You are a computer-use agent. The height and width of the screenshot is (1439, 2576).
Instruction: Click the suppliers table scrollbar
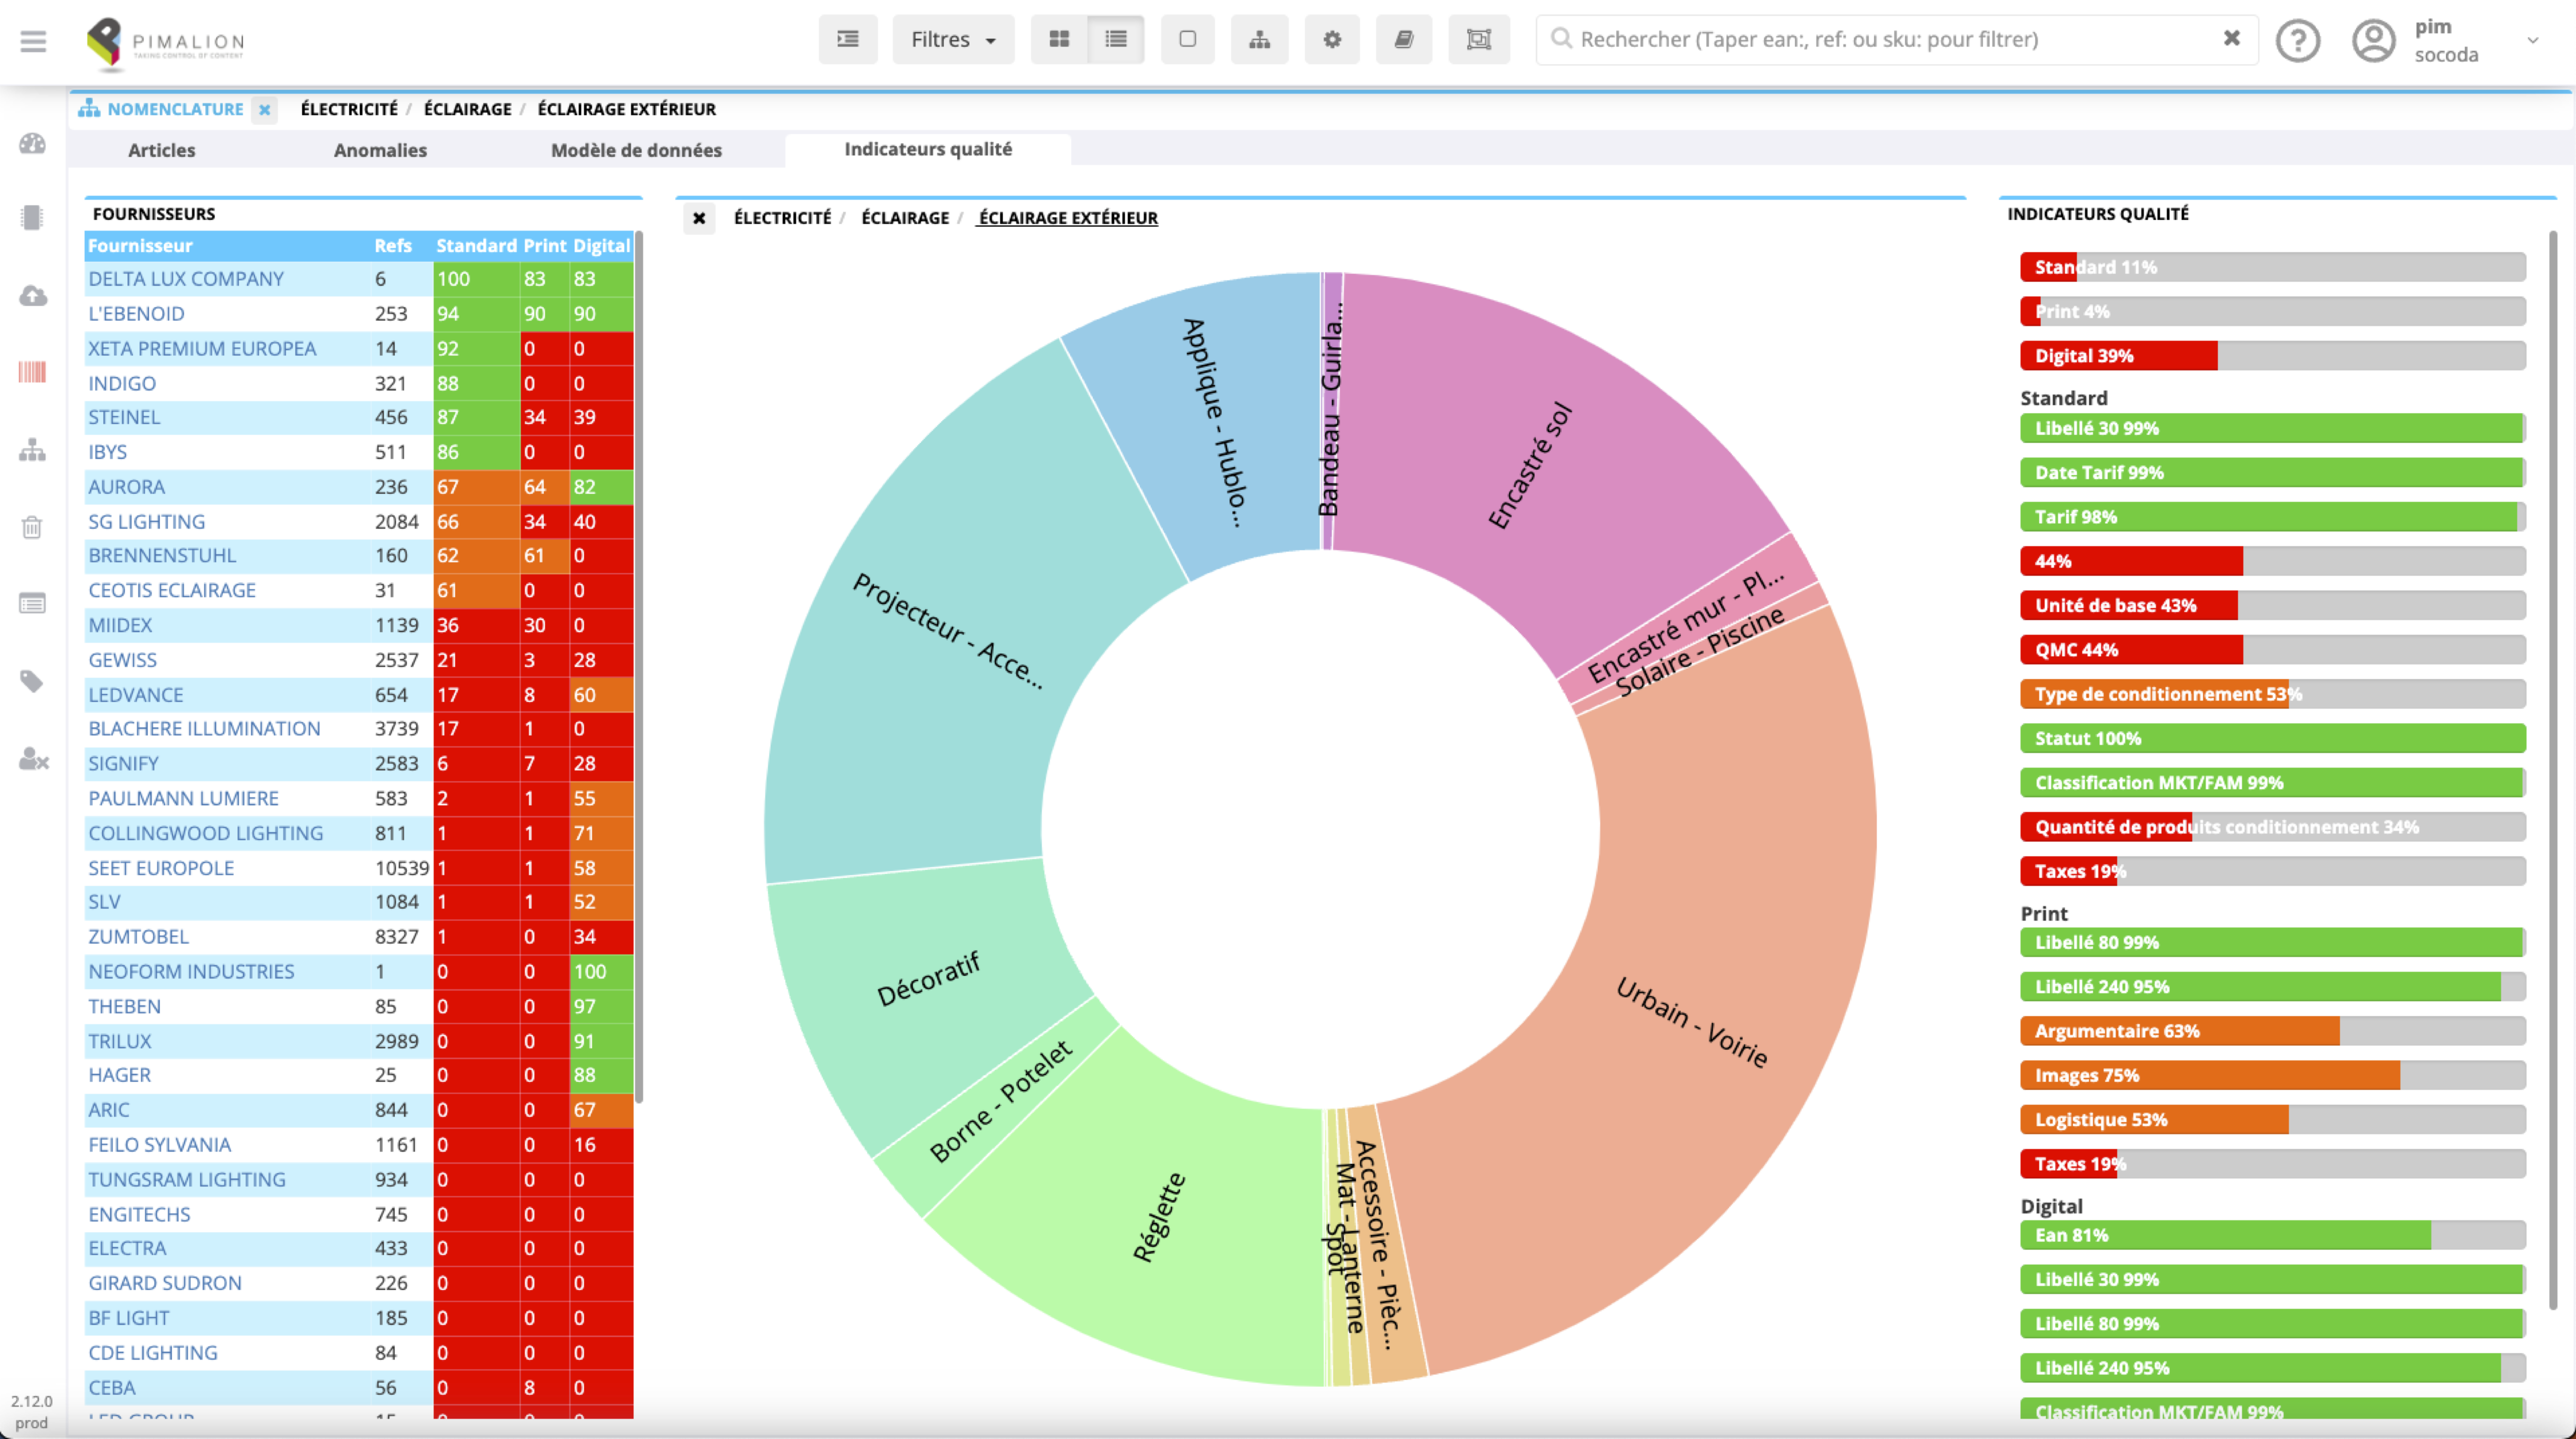(x=639, y=667)
